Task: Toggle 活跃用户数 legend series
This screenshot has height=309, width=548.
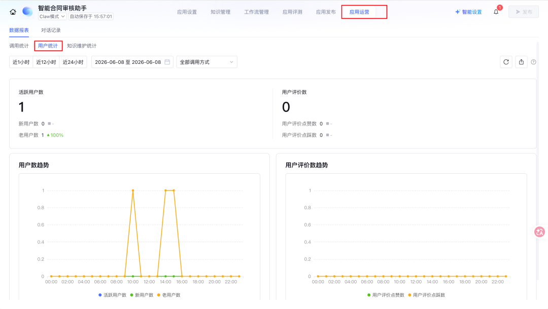Action: tap(112, 295)
